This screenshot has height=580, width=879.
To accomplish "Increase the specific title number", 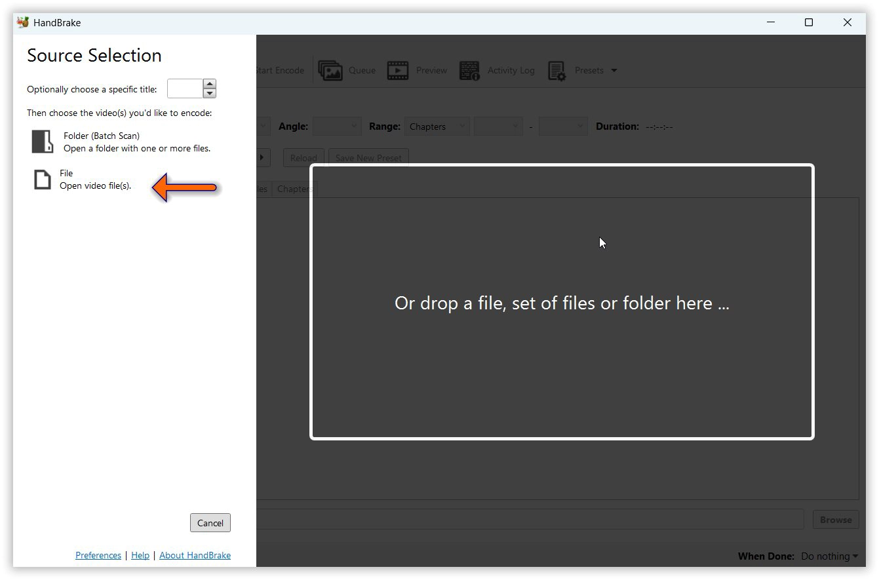I will point(210,84).
